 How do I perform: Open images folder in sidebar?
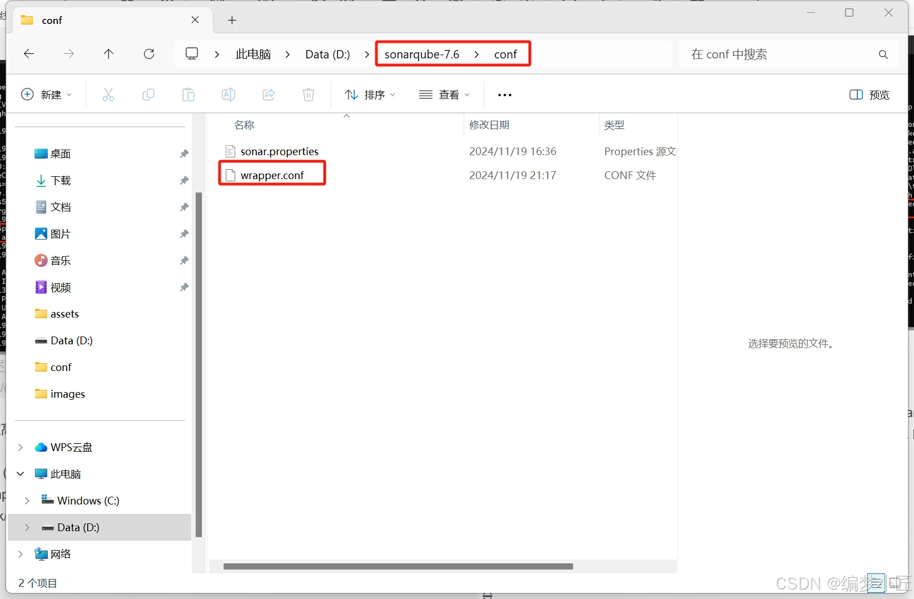(67, 394)
